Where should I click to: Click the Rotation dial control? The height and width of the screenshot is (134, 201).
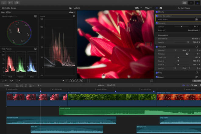[x=187, y=54]
